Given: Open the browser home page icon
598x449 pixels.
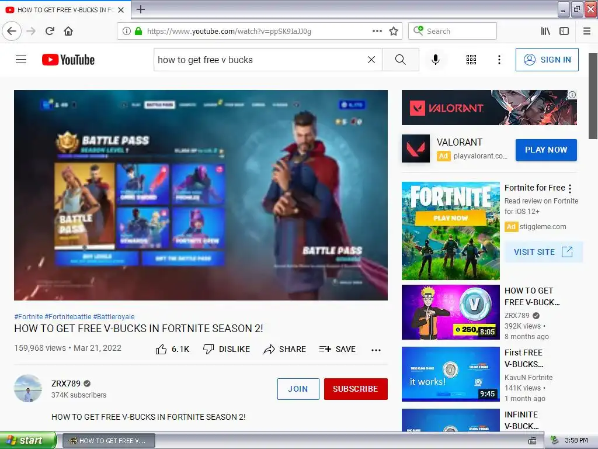Looking at the screenshot, I should click(x=68, y=31).
